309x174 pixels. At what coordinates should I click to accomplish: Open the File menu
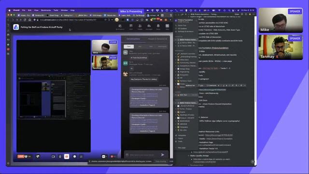tap(24, 10)
